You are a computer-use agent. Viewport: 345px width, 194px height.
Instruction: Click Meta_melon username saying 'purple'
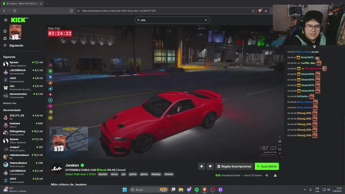pyautogui.click(x=303, y=52)
